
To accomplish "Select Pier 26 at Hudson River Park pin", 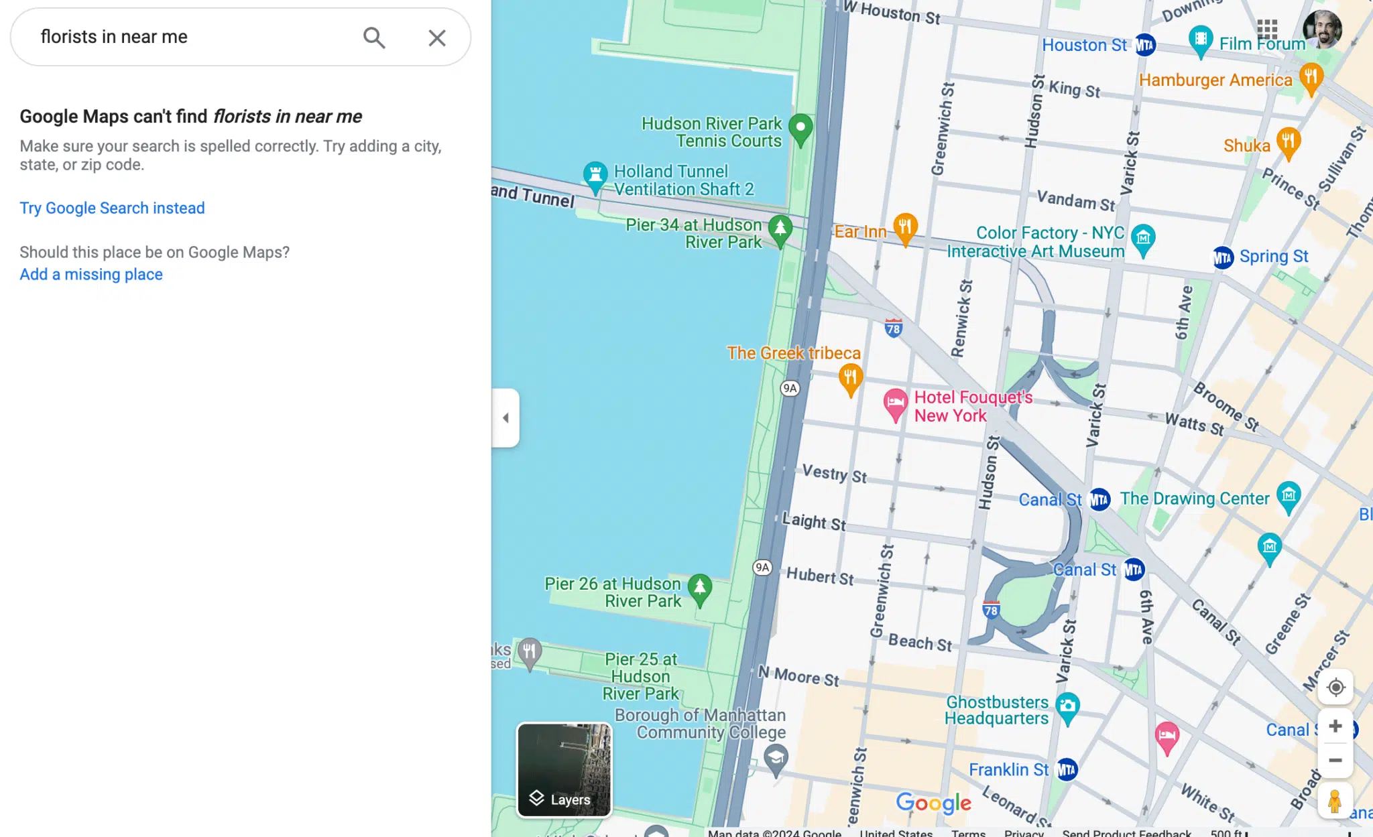I will [x=700, y=590].
